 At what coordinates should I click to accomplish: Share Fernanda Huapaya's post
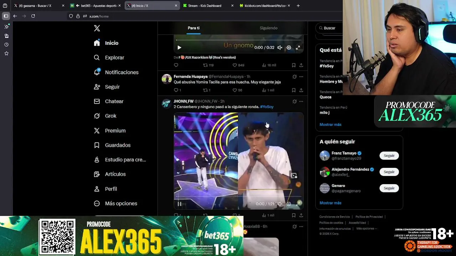[301, 90]
